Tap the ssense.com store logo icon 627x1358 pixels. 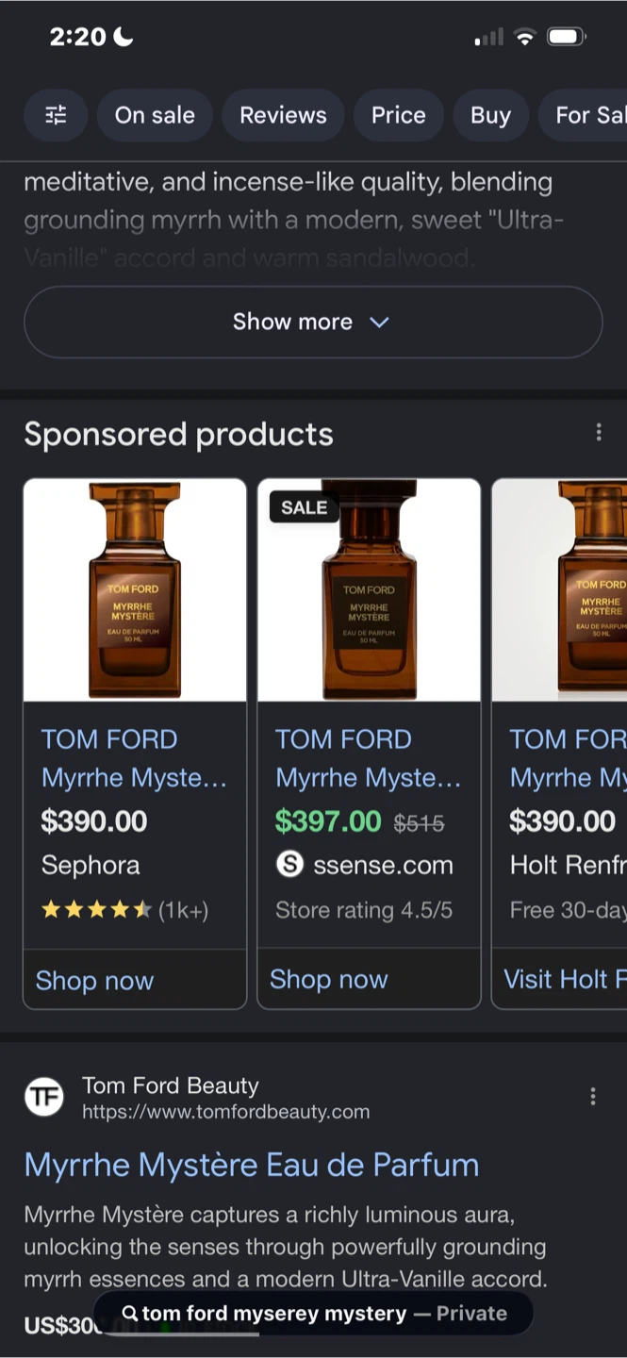(x=289, y=865)
